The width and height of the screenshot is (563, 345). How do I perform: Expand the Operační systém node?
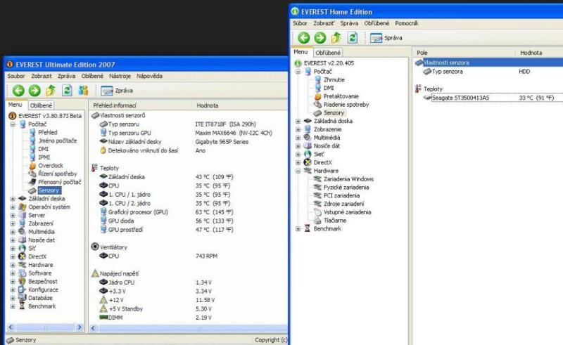coord(13,207)
